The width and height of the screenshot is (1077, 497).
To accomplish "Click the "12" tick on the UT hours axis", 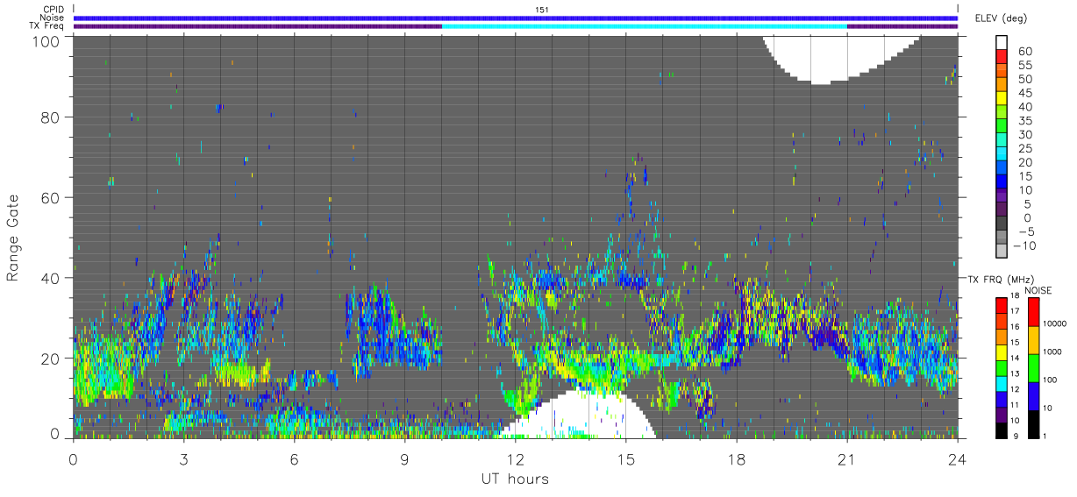I will (x=516, y=459).
